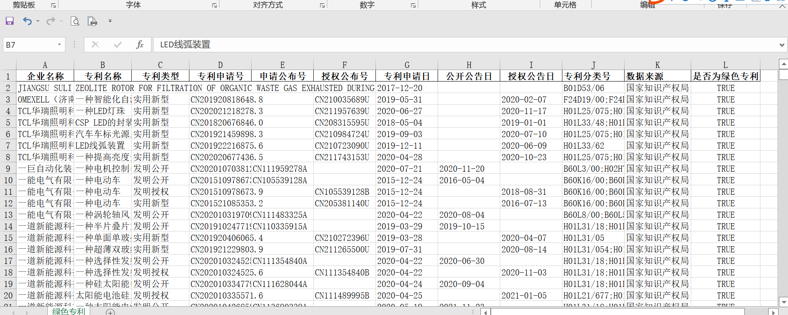Open the Font group dialog launcher
Screen dimensions: 788x315
pos(214,5)
